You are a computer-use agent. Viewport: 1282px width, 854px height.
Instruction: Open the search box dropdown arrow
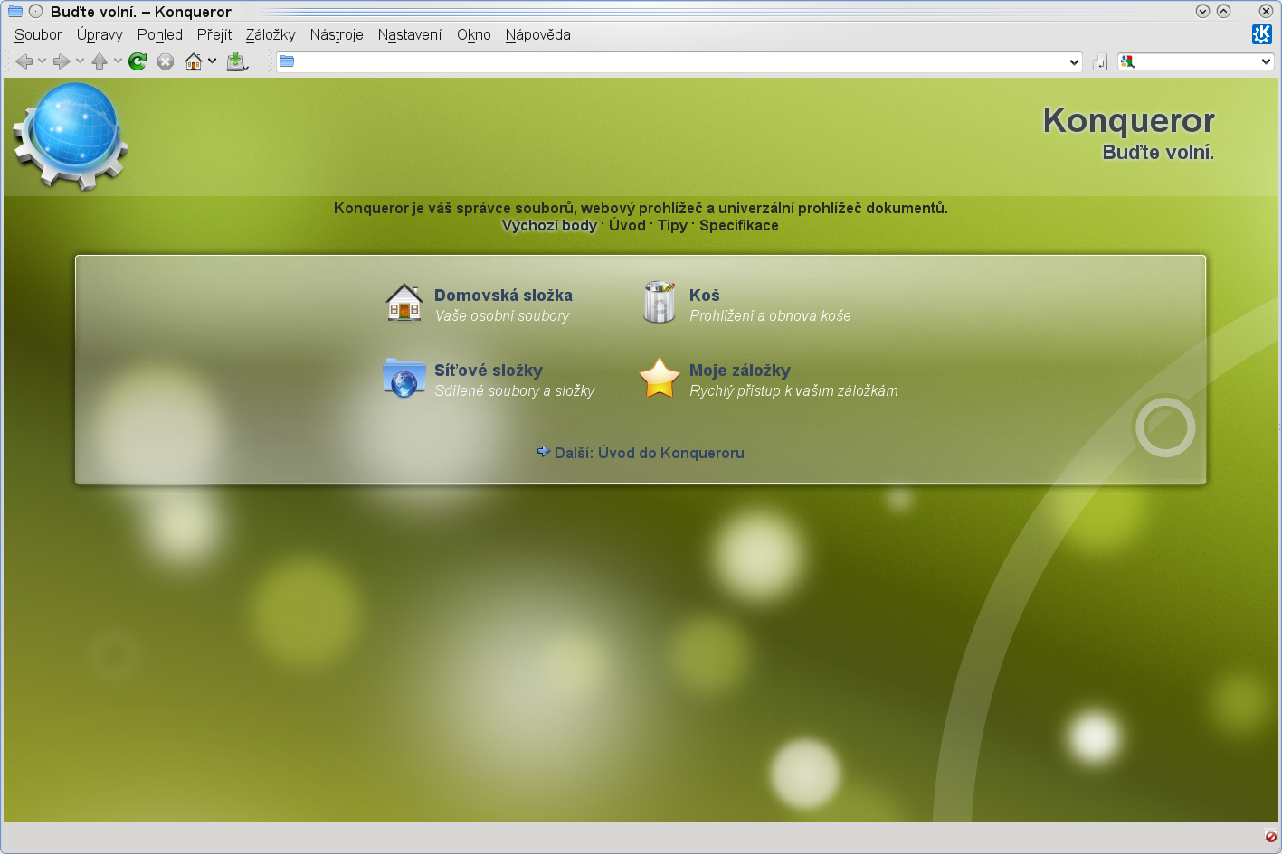coord(1266,61)
